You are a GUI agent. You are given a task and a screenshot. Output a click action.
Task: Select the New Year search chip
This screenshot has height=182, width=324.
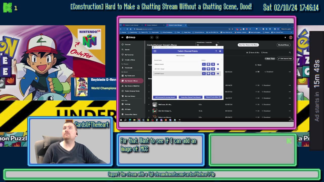click(x=270, y=59)
